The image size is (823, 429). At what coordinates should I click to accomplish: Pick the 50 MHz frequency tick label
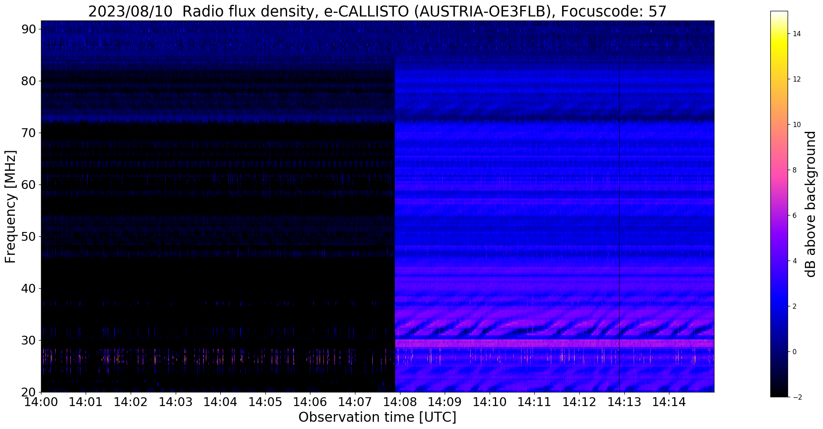pos(29,236)
